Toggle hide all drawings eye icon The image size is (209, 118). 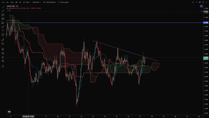point(3,61)
